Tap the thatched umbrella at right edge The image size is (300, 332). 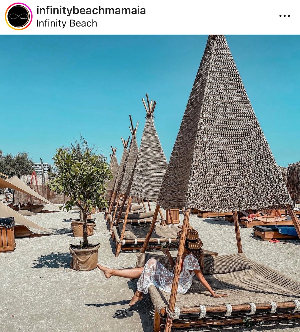(293, 181)
